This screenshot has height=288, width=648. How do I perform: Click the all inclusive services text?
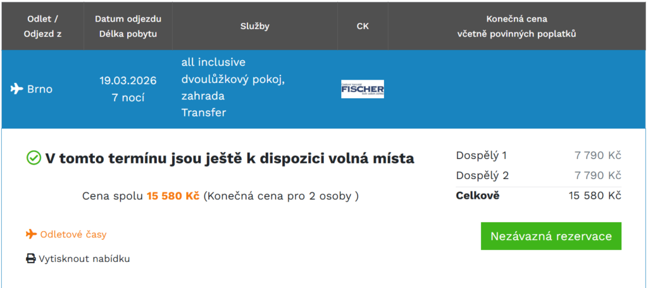pyautogui.click(x=213, y=63)
